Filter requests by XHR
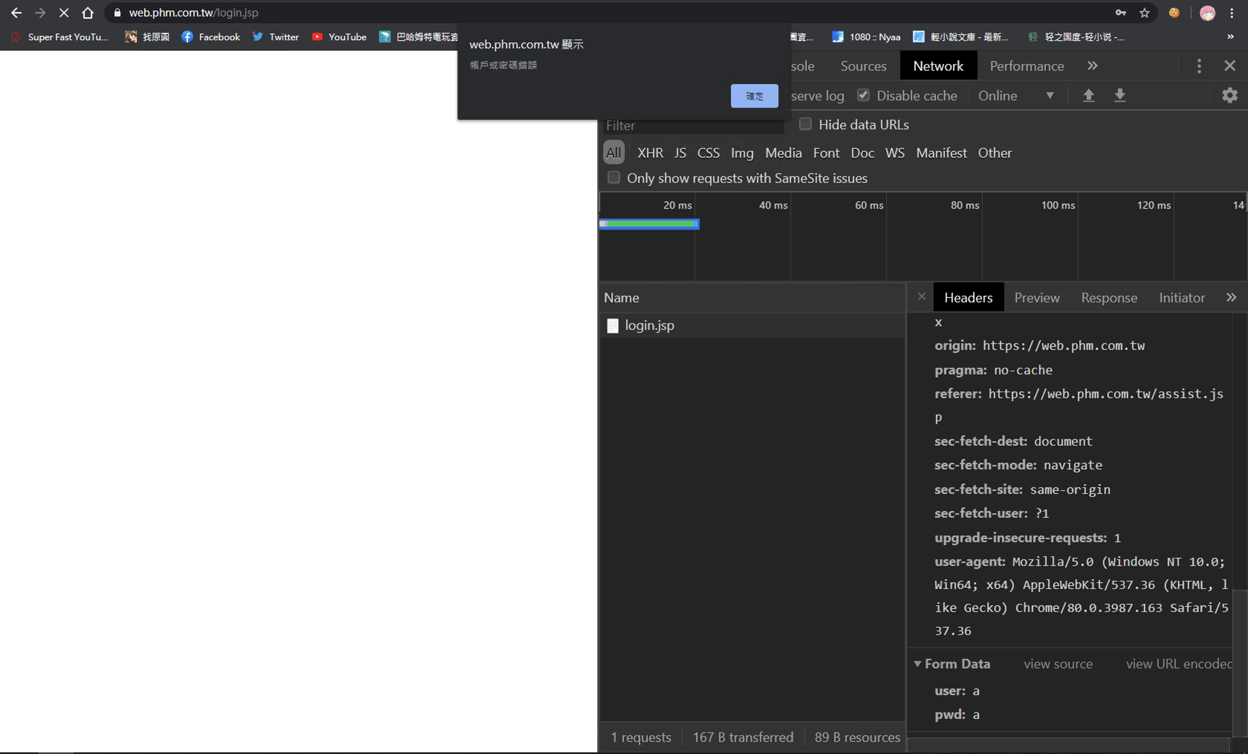Image resolution: width=1248 pixels, height=754 pixels. point(650,153)
